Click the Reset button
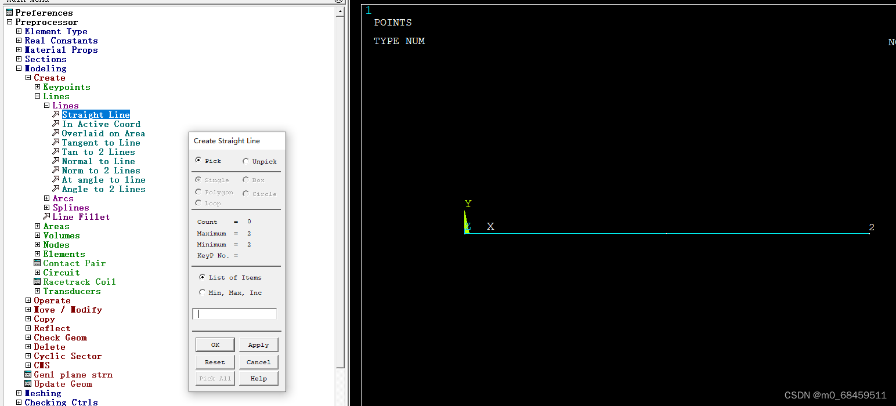Screen dimensions: 896x406 215,362
